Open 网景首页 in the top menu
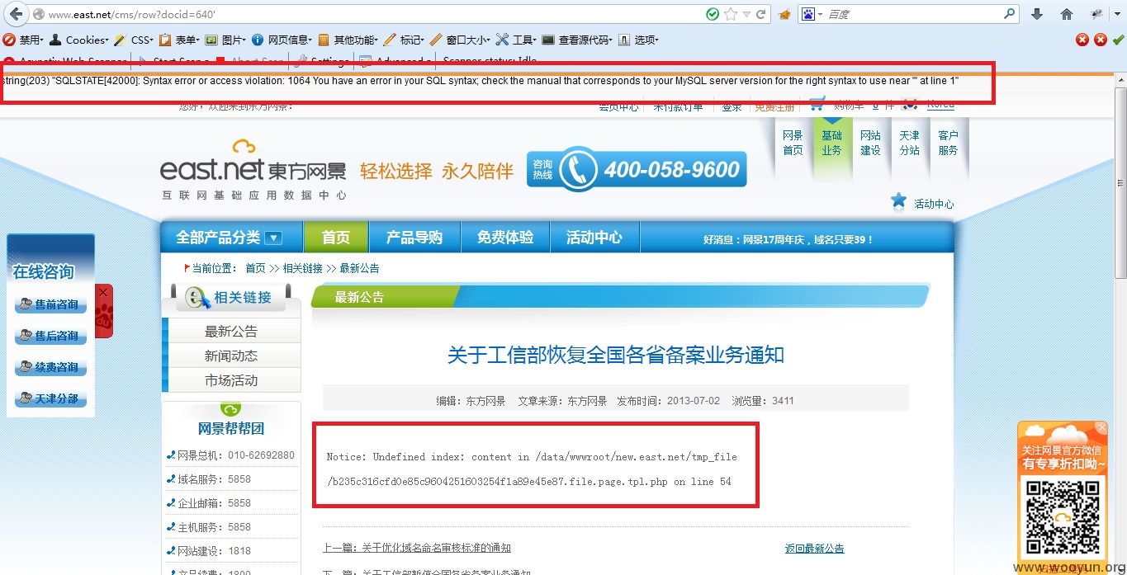1127x575 pixels. point(793,143)
